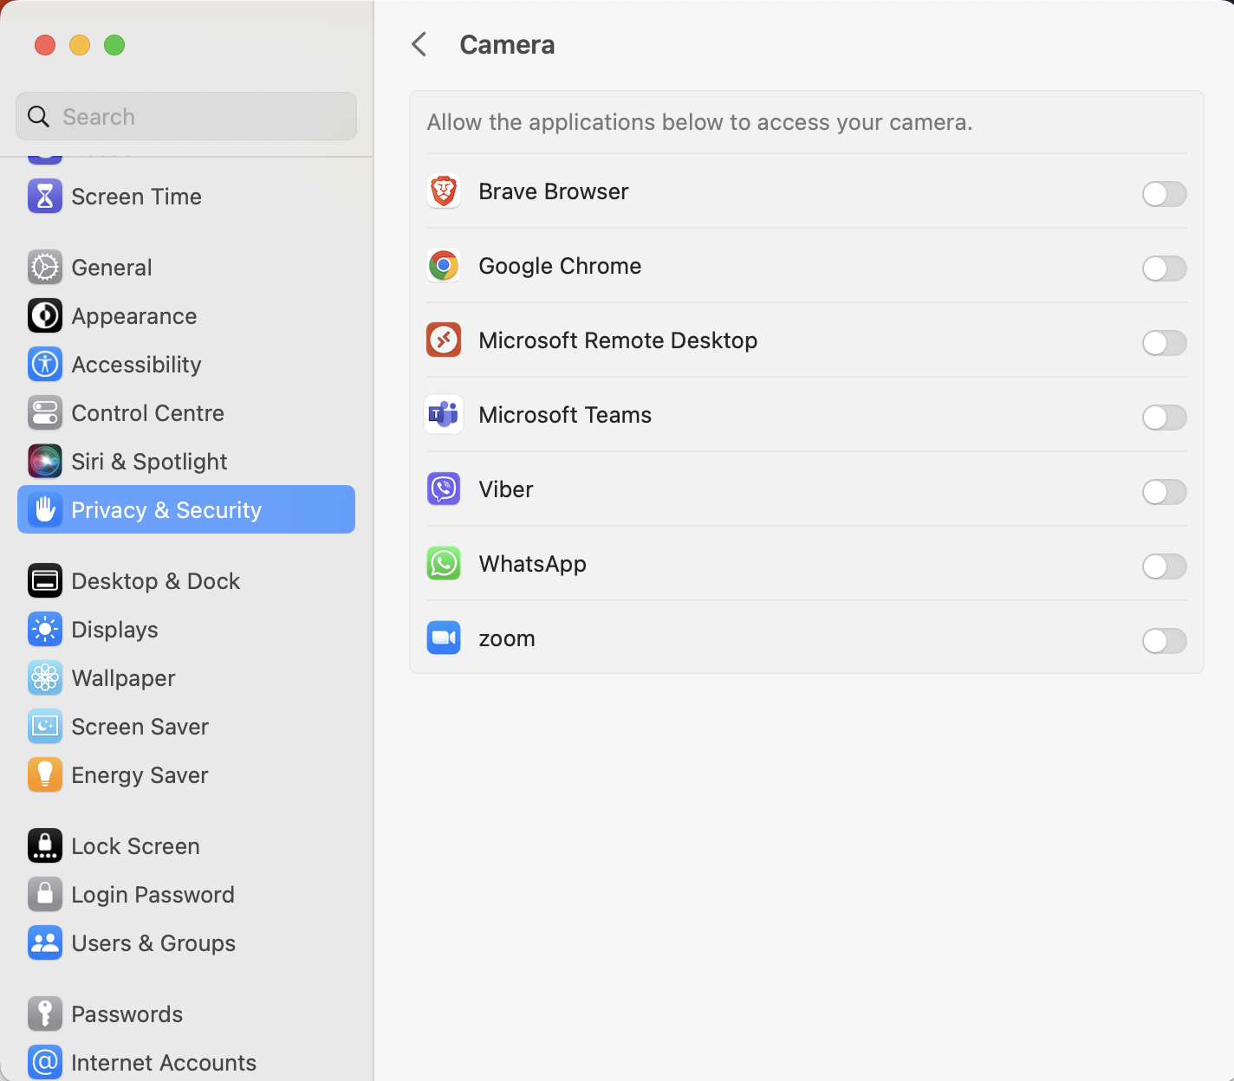Click the Google Chrome icon

pyautogui.click(x=443, y=266)
